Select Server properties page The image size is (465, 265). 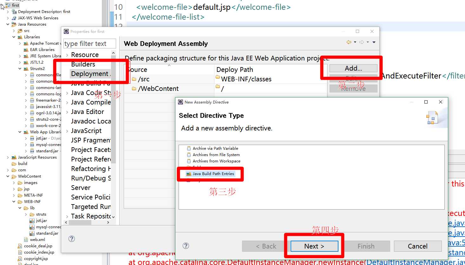[x=81, y=188]
